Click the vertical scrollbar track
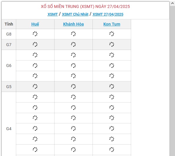 point(172,81)
